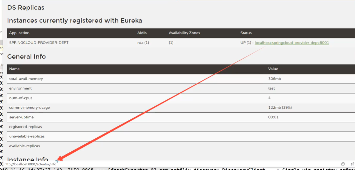
Task: Select the 00:01 uptime value
Action: click(x=273, y=117)
